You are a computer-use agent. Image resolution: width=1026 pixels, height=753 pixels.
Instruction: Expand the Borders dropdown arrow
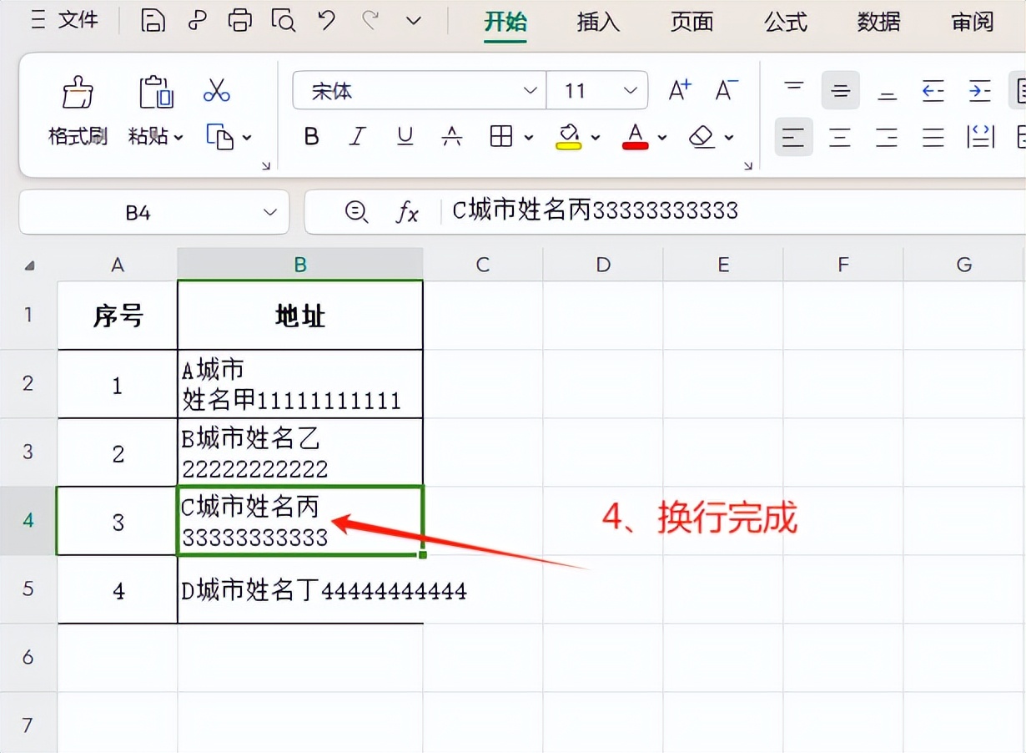[529, 137]
